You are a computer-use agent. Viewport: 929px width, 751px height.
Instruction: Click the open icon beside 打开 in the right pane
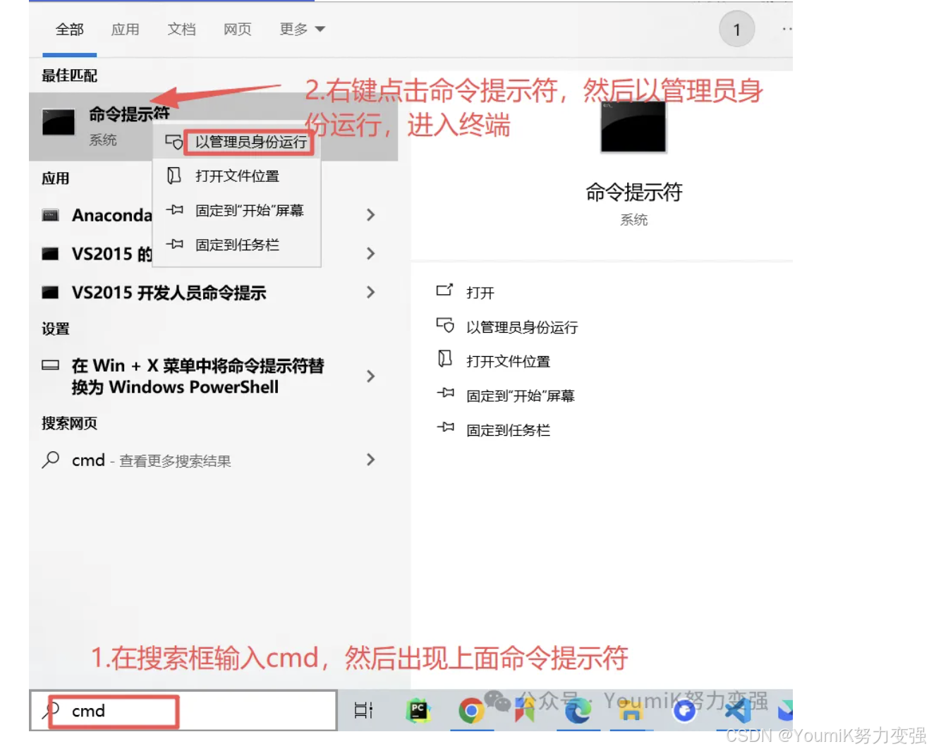pos(444,290)
